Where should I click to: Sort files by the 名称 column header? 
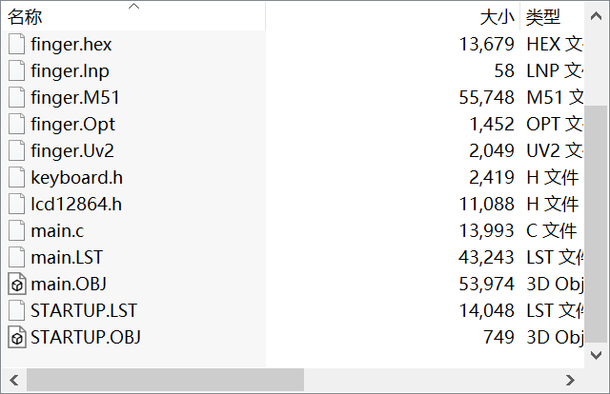point(26,17)
